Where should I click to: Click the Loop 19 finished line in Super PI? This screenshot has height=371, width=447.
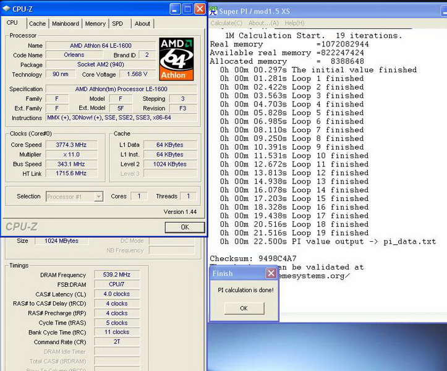tap(294, 233)
